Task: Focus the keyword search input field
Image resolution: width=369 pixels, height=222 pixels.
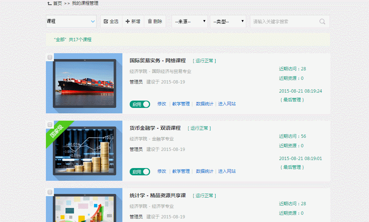Action: (x=284, y=22)
